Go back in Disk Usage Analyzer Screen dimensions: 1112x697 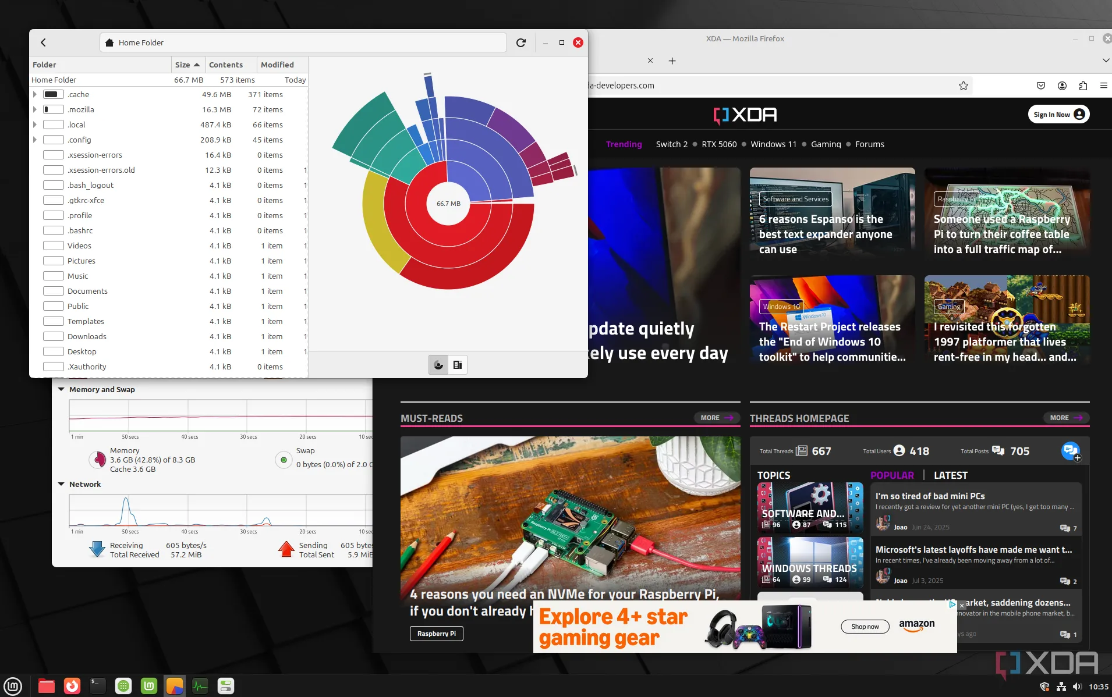[44, 42]
